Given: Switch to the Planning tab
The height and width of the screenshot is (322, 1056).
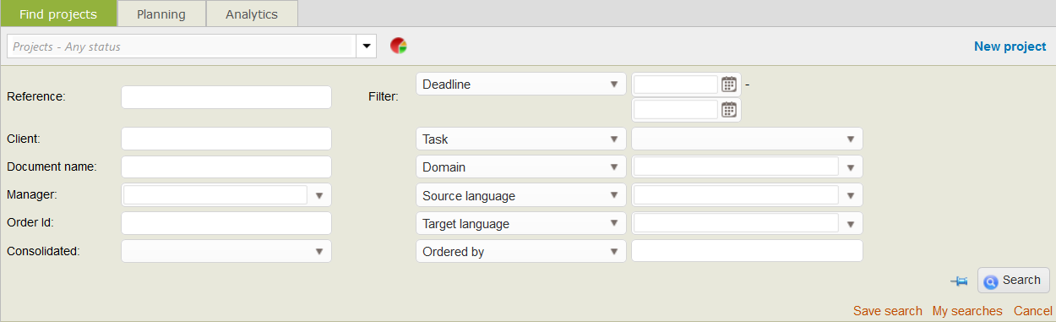Looking at the screenshot, I should pyautogui.click(x=161, y=14).
